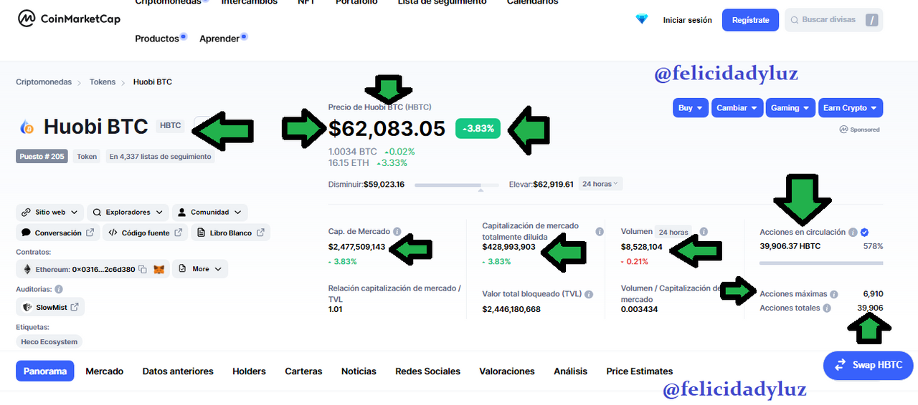
Task: Click the HBTC ticker badge
Action: point(171,125)
